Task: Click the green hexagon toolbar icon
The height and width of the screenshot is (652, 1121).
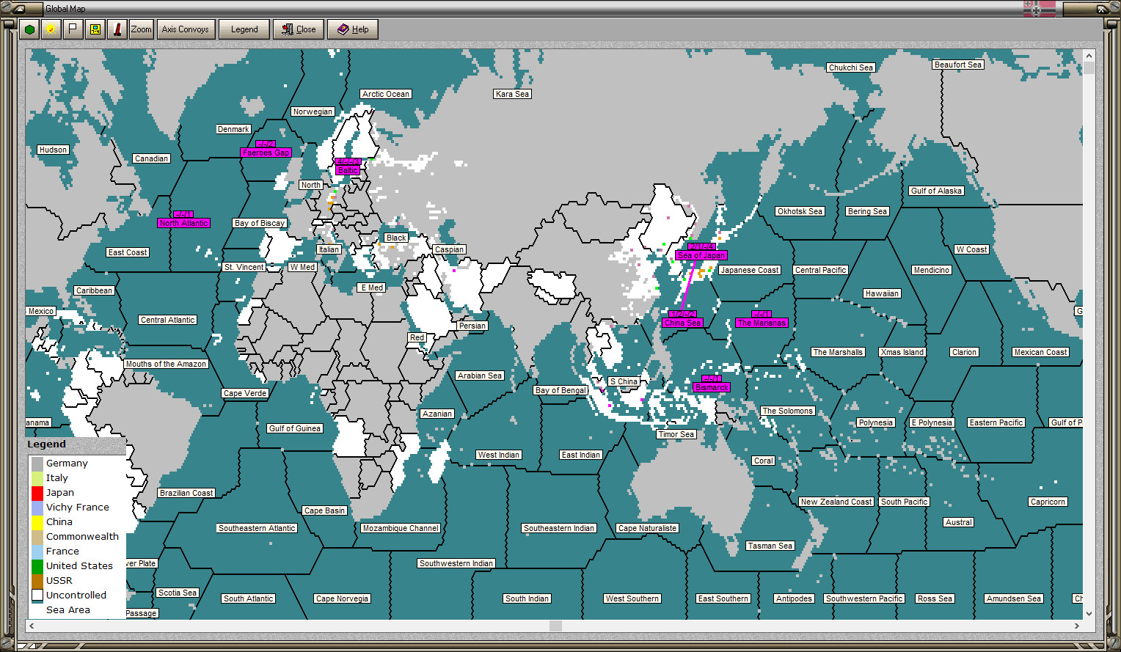Action: (x=29, y=29)
